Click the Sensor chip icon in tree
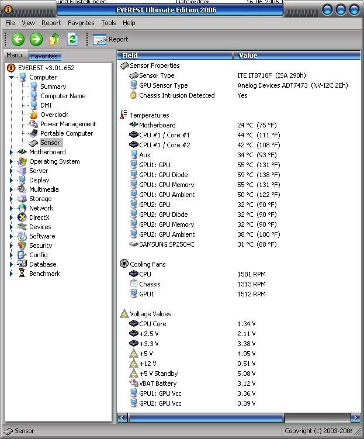 [33, 143]
